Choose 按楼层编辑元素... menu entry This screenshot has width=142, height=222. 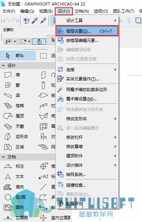pyautogui.click(x=87, y=41)
